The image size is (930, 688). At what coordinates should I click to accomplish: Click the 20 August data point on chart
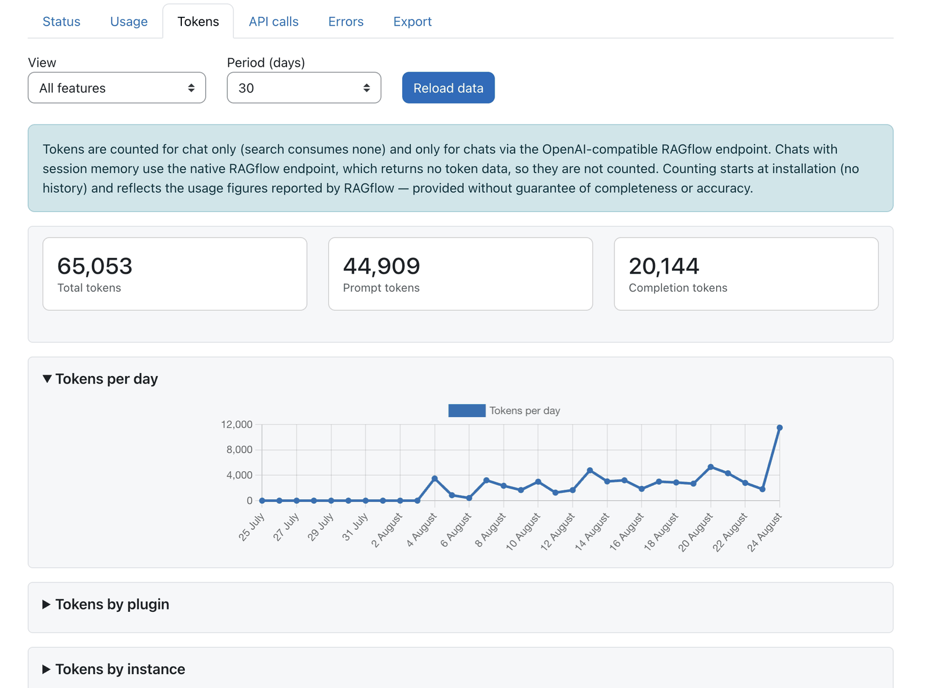point(710,467)
